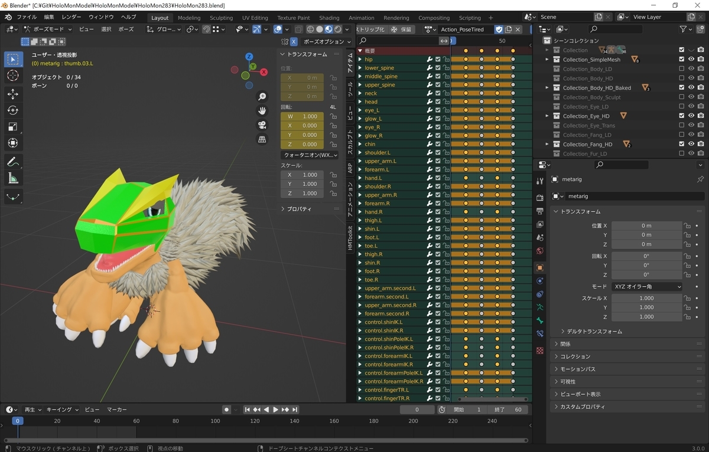This screenshot has width=709, height=452.
Task: Open the Tool properties tab icon
Action: tap(539, 181)
